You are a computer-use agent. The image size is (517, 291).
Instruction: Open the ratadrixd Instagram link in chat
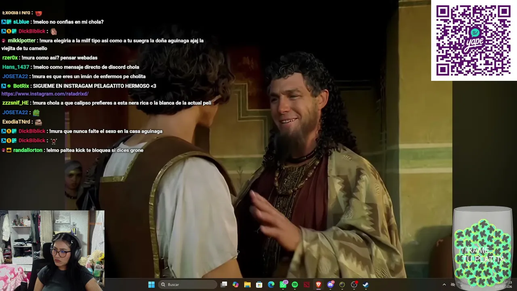tap(45, 94)
